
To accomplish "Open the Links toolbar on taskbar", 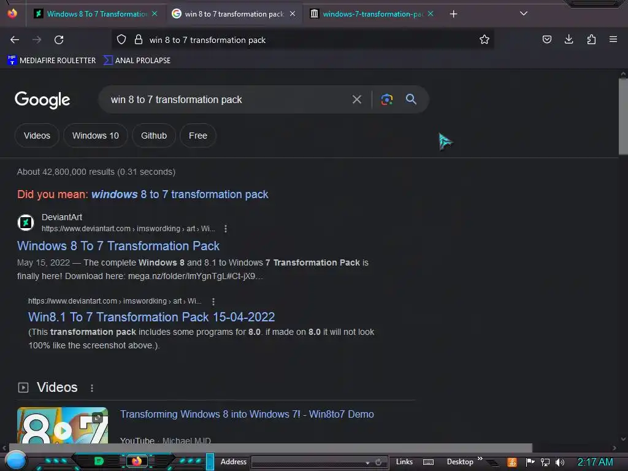I will point(404,462).
